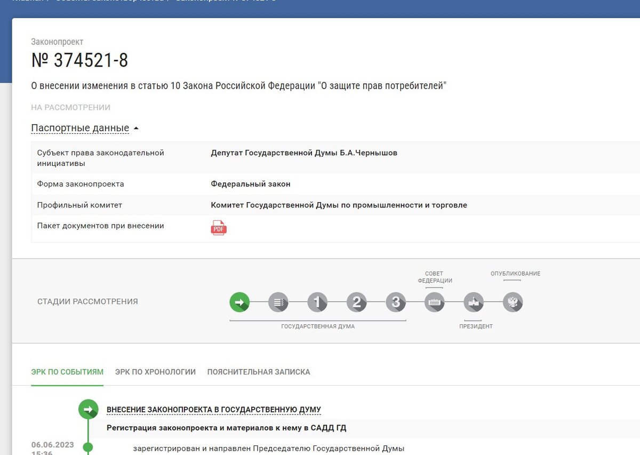
Task: Click the second reading stage icon
Action: 356,302
